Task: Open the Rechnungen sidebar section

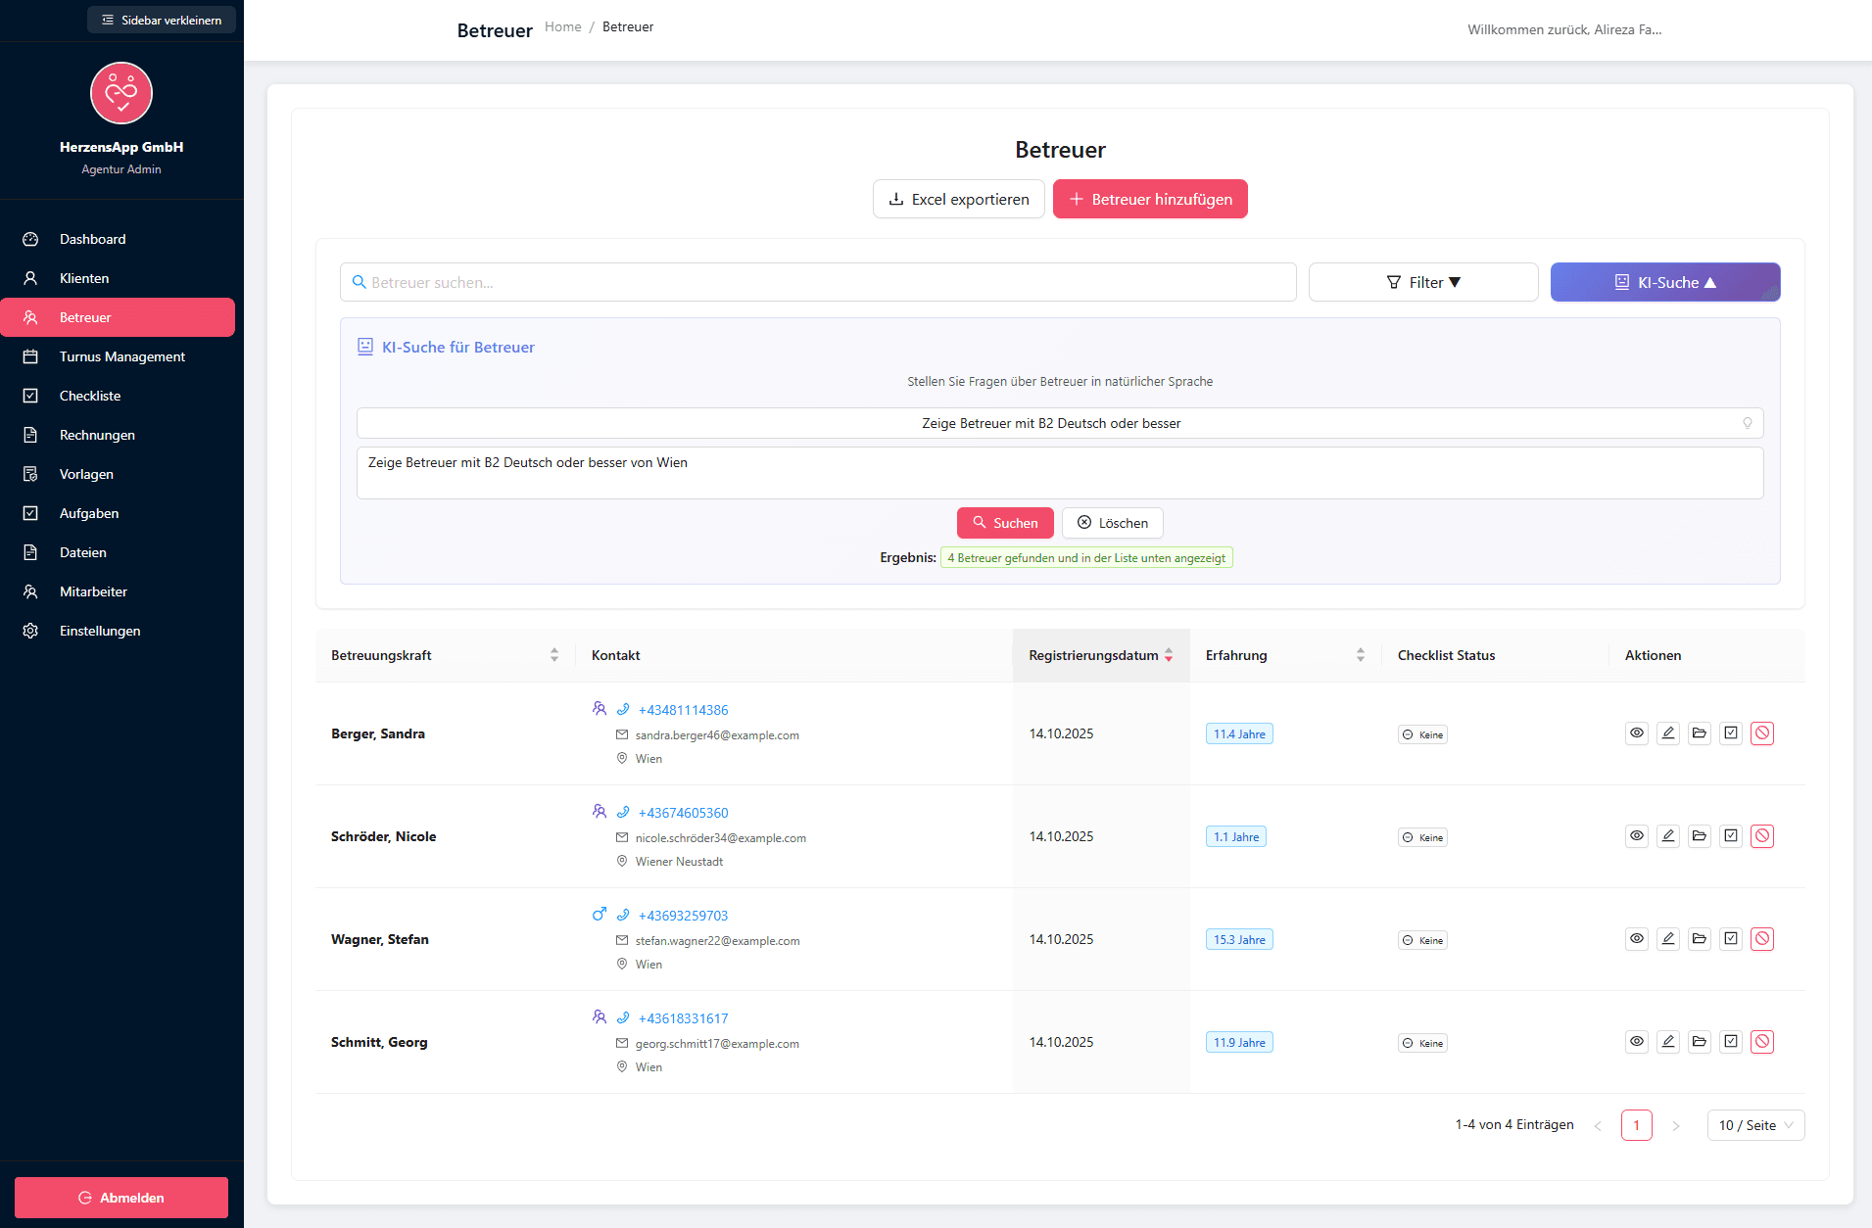Action: [99, 435]
